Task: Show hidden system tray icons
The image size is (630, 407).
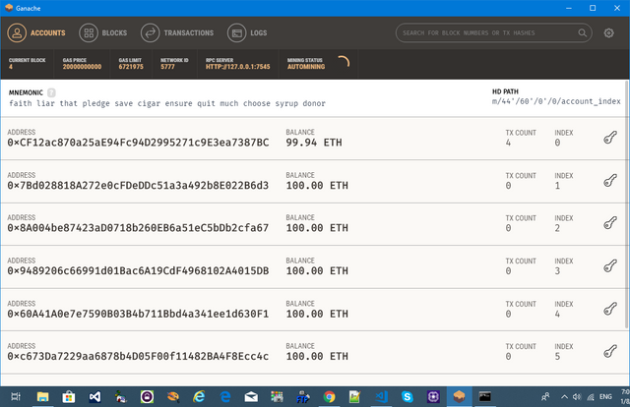Action: click(564, 397)
